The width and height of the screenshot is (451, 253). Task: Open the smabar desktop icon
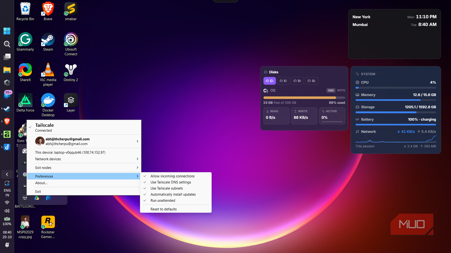point(71,11)
